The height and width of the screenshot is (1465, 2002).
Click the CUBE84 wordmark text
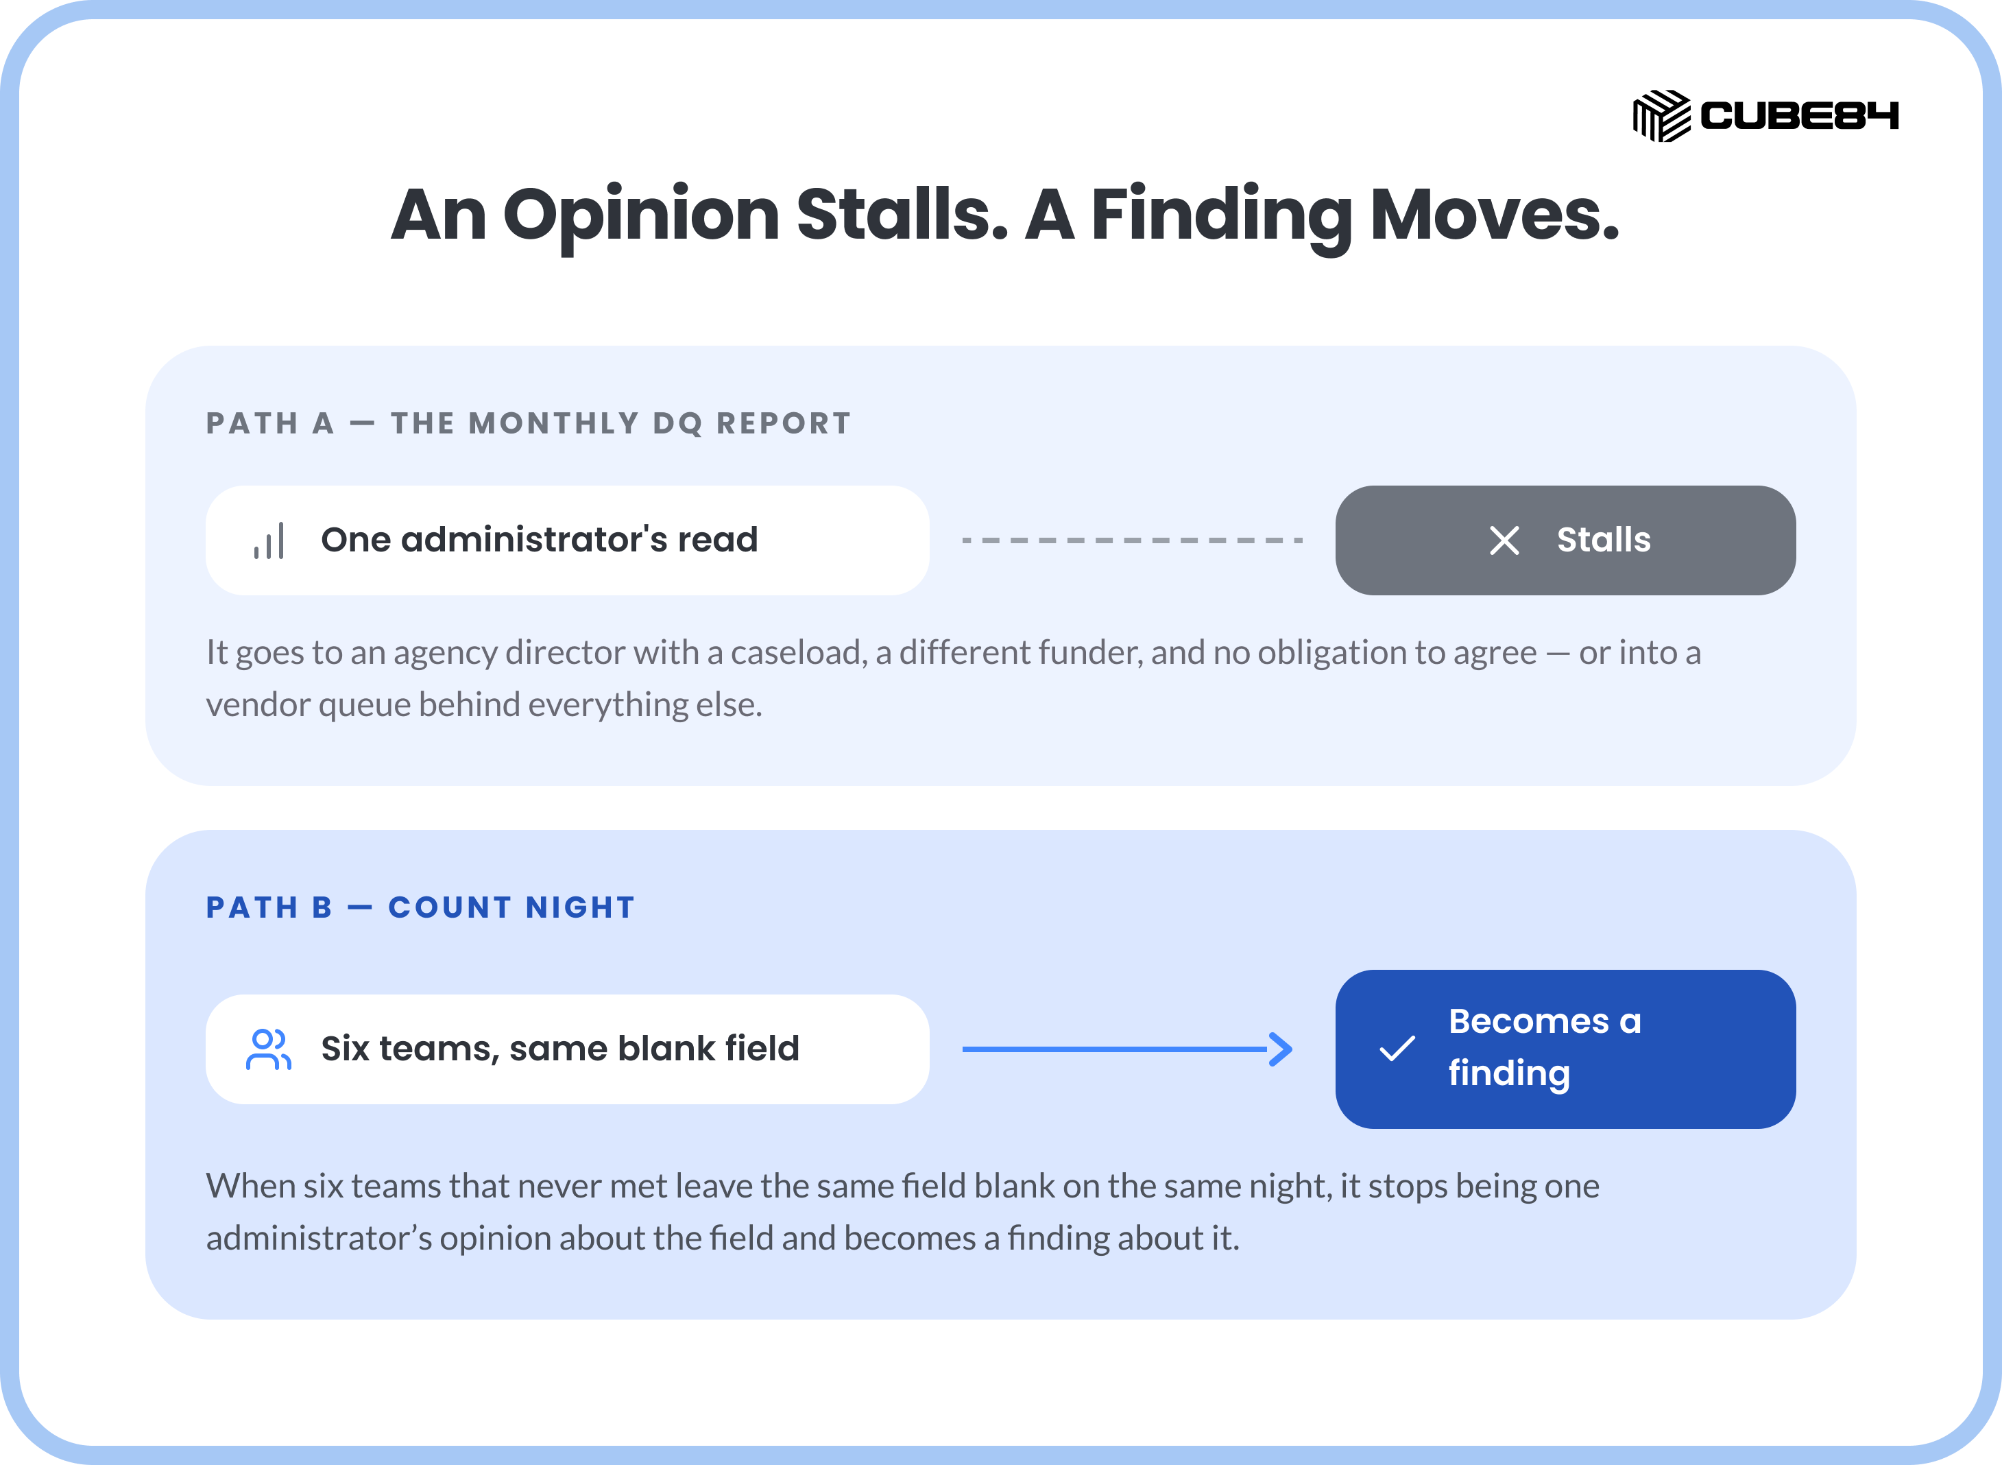coord(1799,115)
